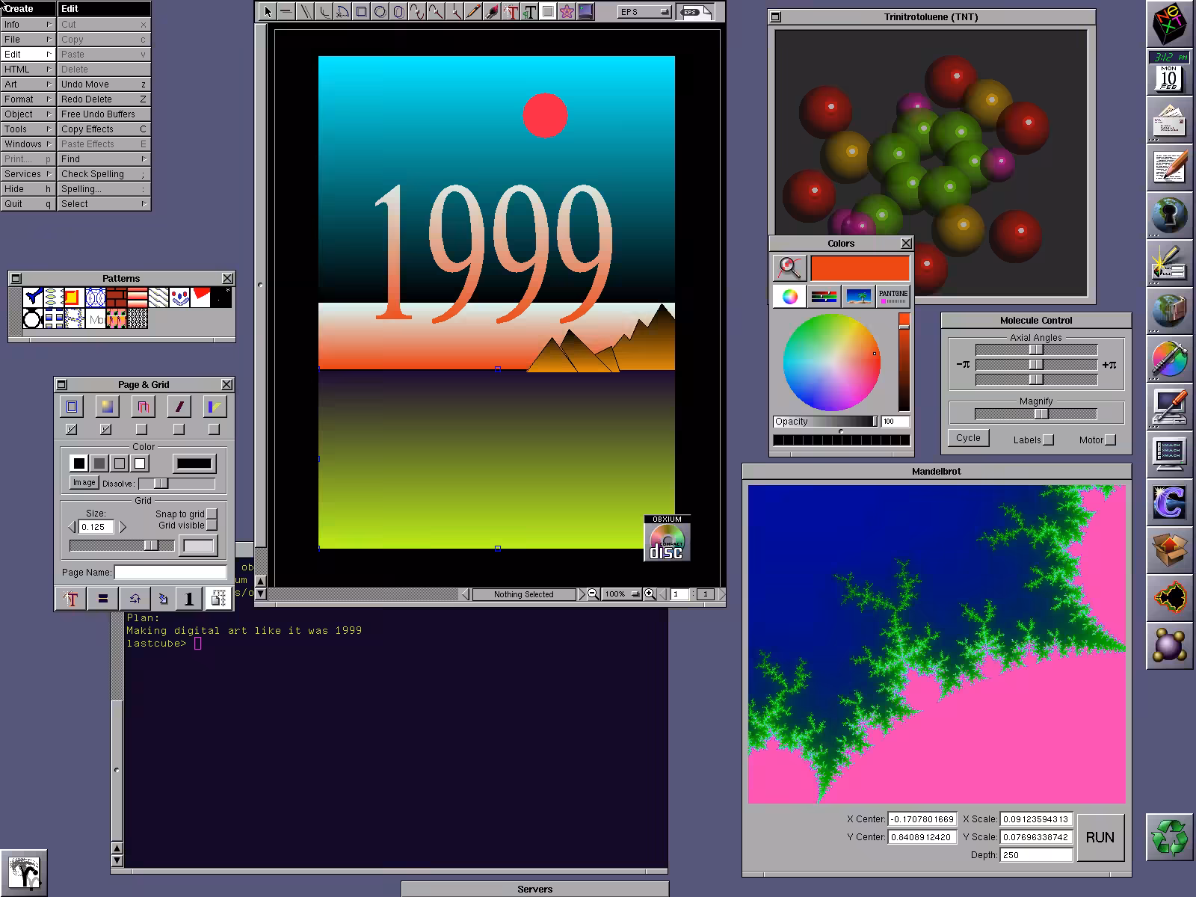1196x897 pixels.
Task: Click the large orange current color swatch
Action: (860, 268)
